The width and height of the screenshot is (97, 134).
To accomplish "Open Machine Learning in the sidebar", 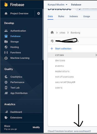I will (20, 58).
